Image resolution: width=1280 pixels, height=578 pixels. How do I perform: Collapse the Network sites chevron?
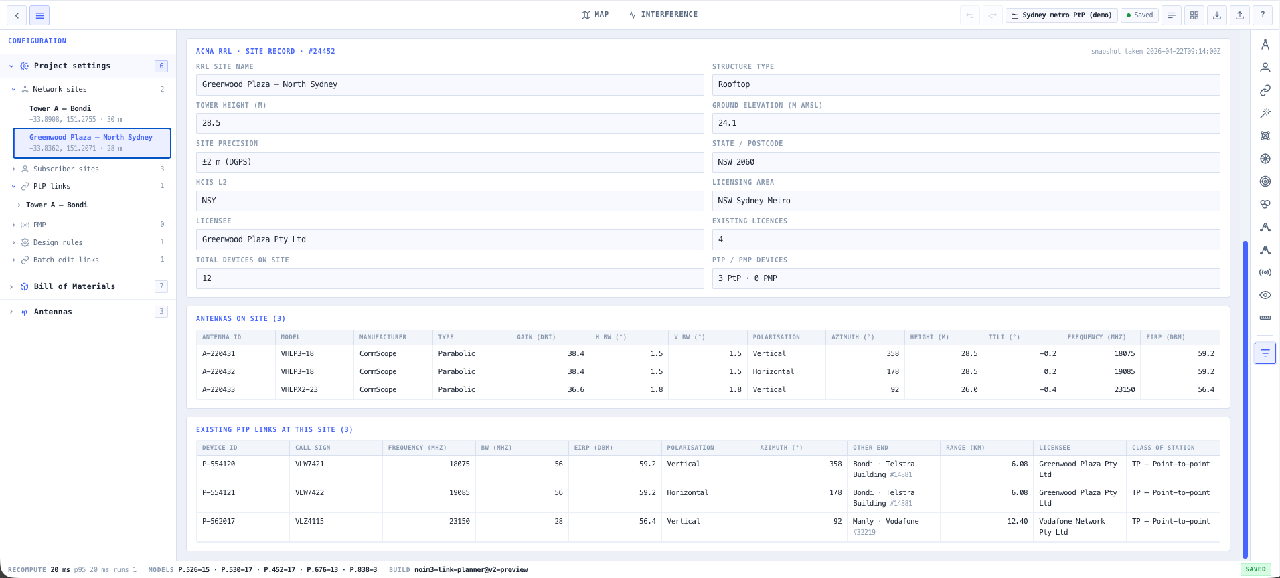click(x=13, y=90)
